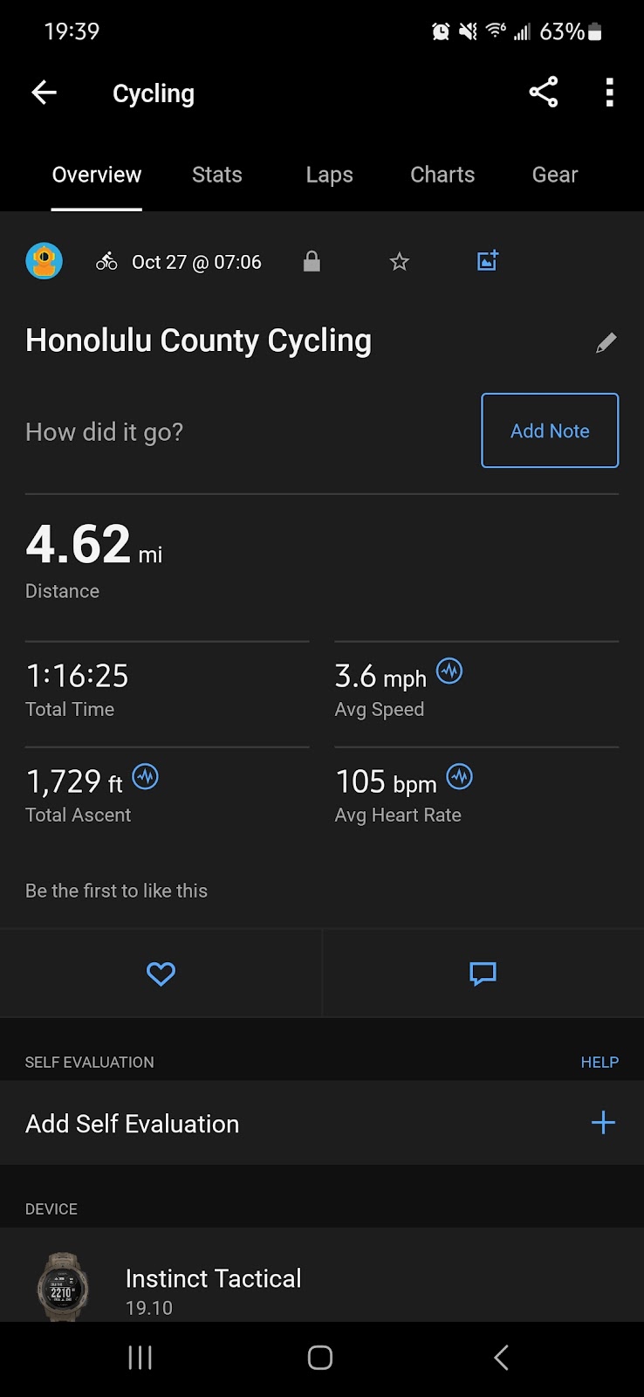
Task: Edit activity name with pencil icon
Action: [x=606, y=343]
